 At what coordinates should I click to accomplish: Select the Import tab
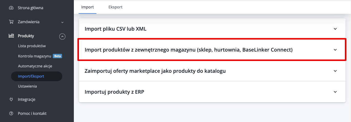pyautogui.click(x=87, y=7)
